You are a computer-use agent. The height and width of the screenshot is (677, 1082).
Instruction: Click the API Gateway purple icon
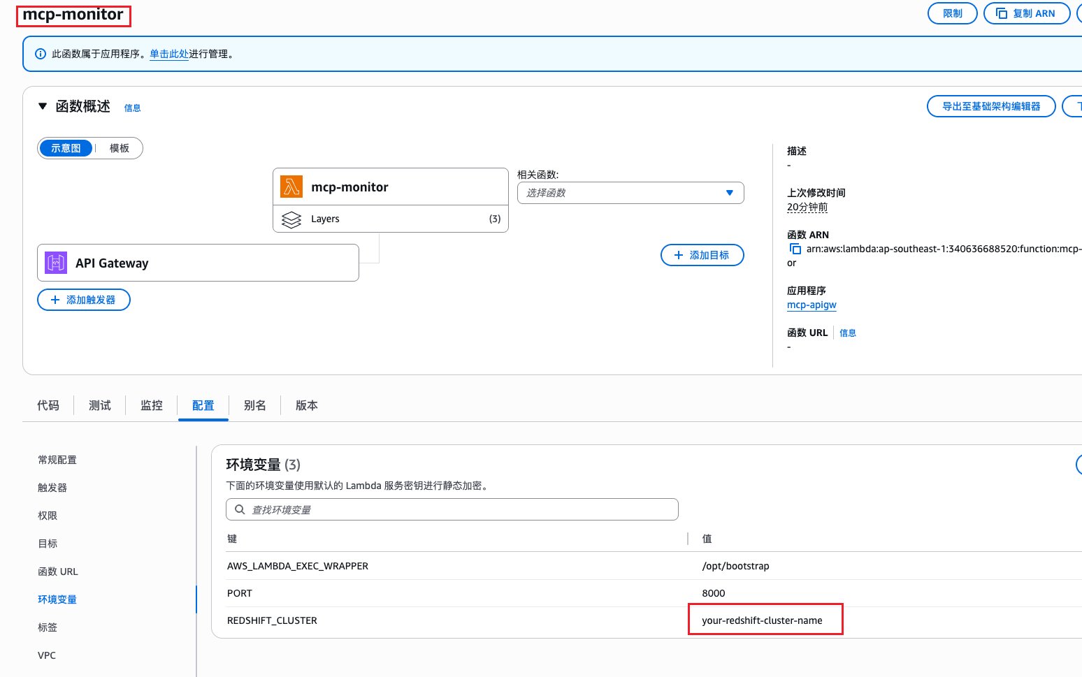56,263
